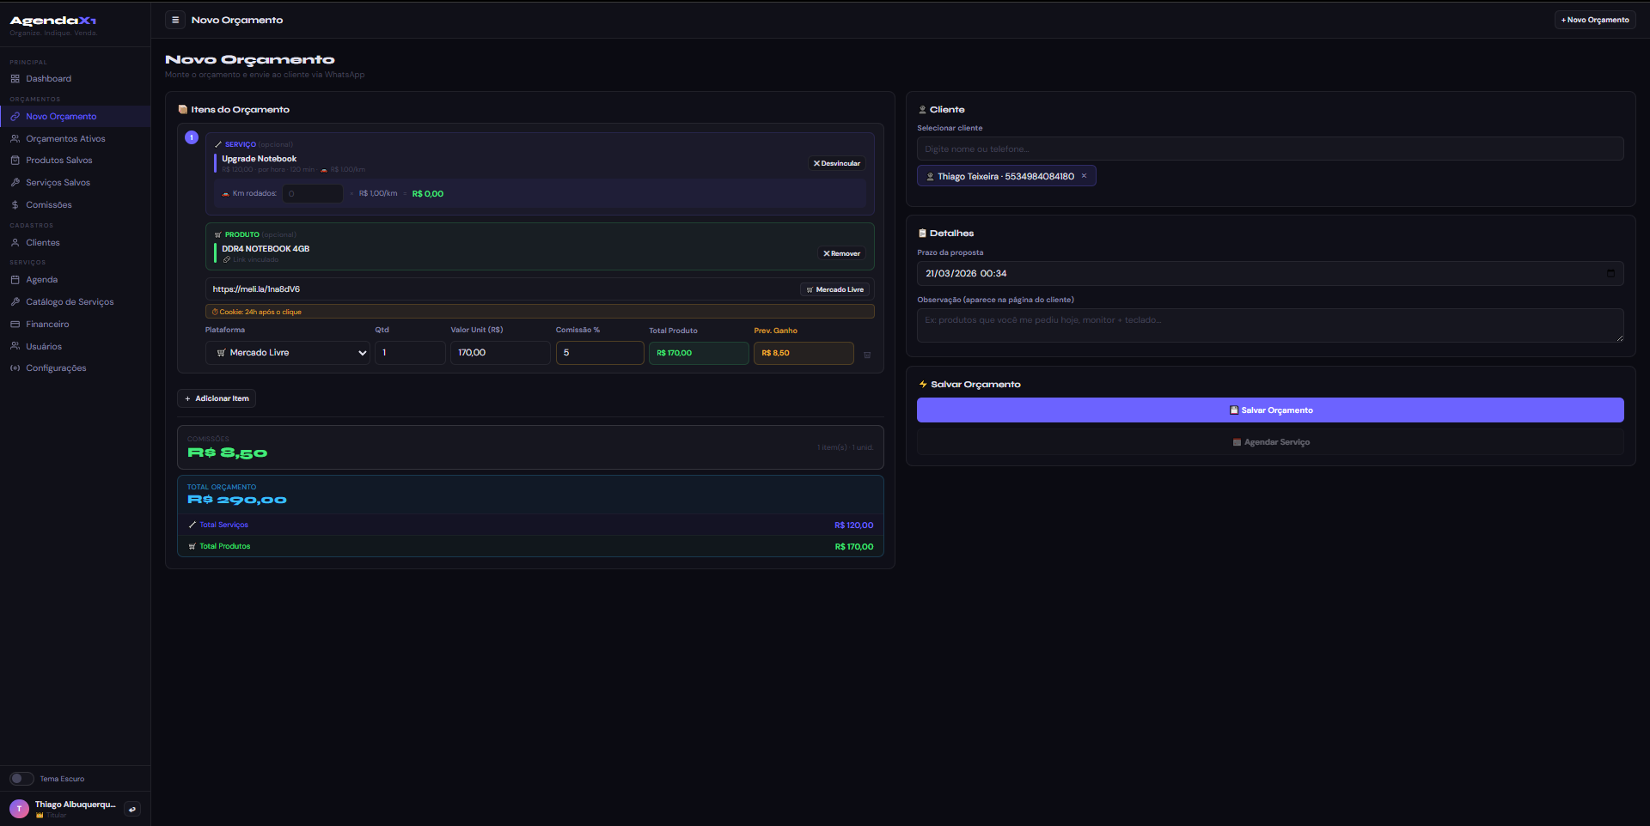Click the Km rodados input field

tap(313, 194)
